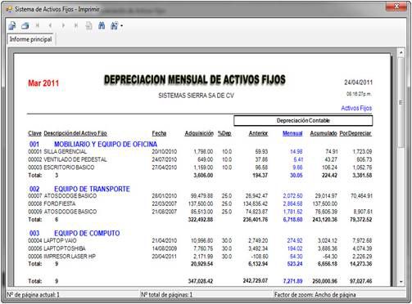Select group 003 Equipo de Computo heading

point(75,233)
